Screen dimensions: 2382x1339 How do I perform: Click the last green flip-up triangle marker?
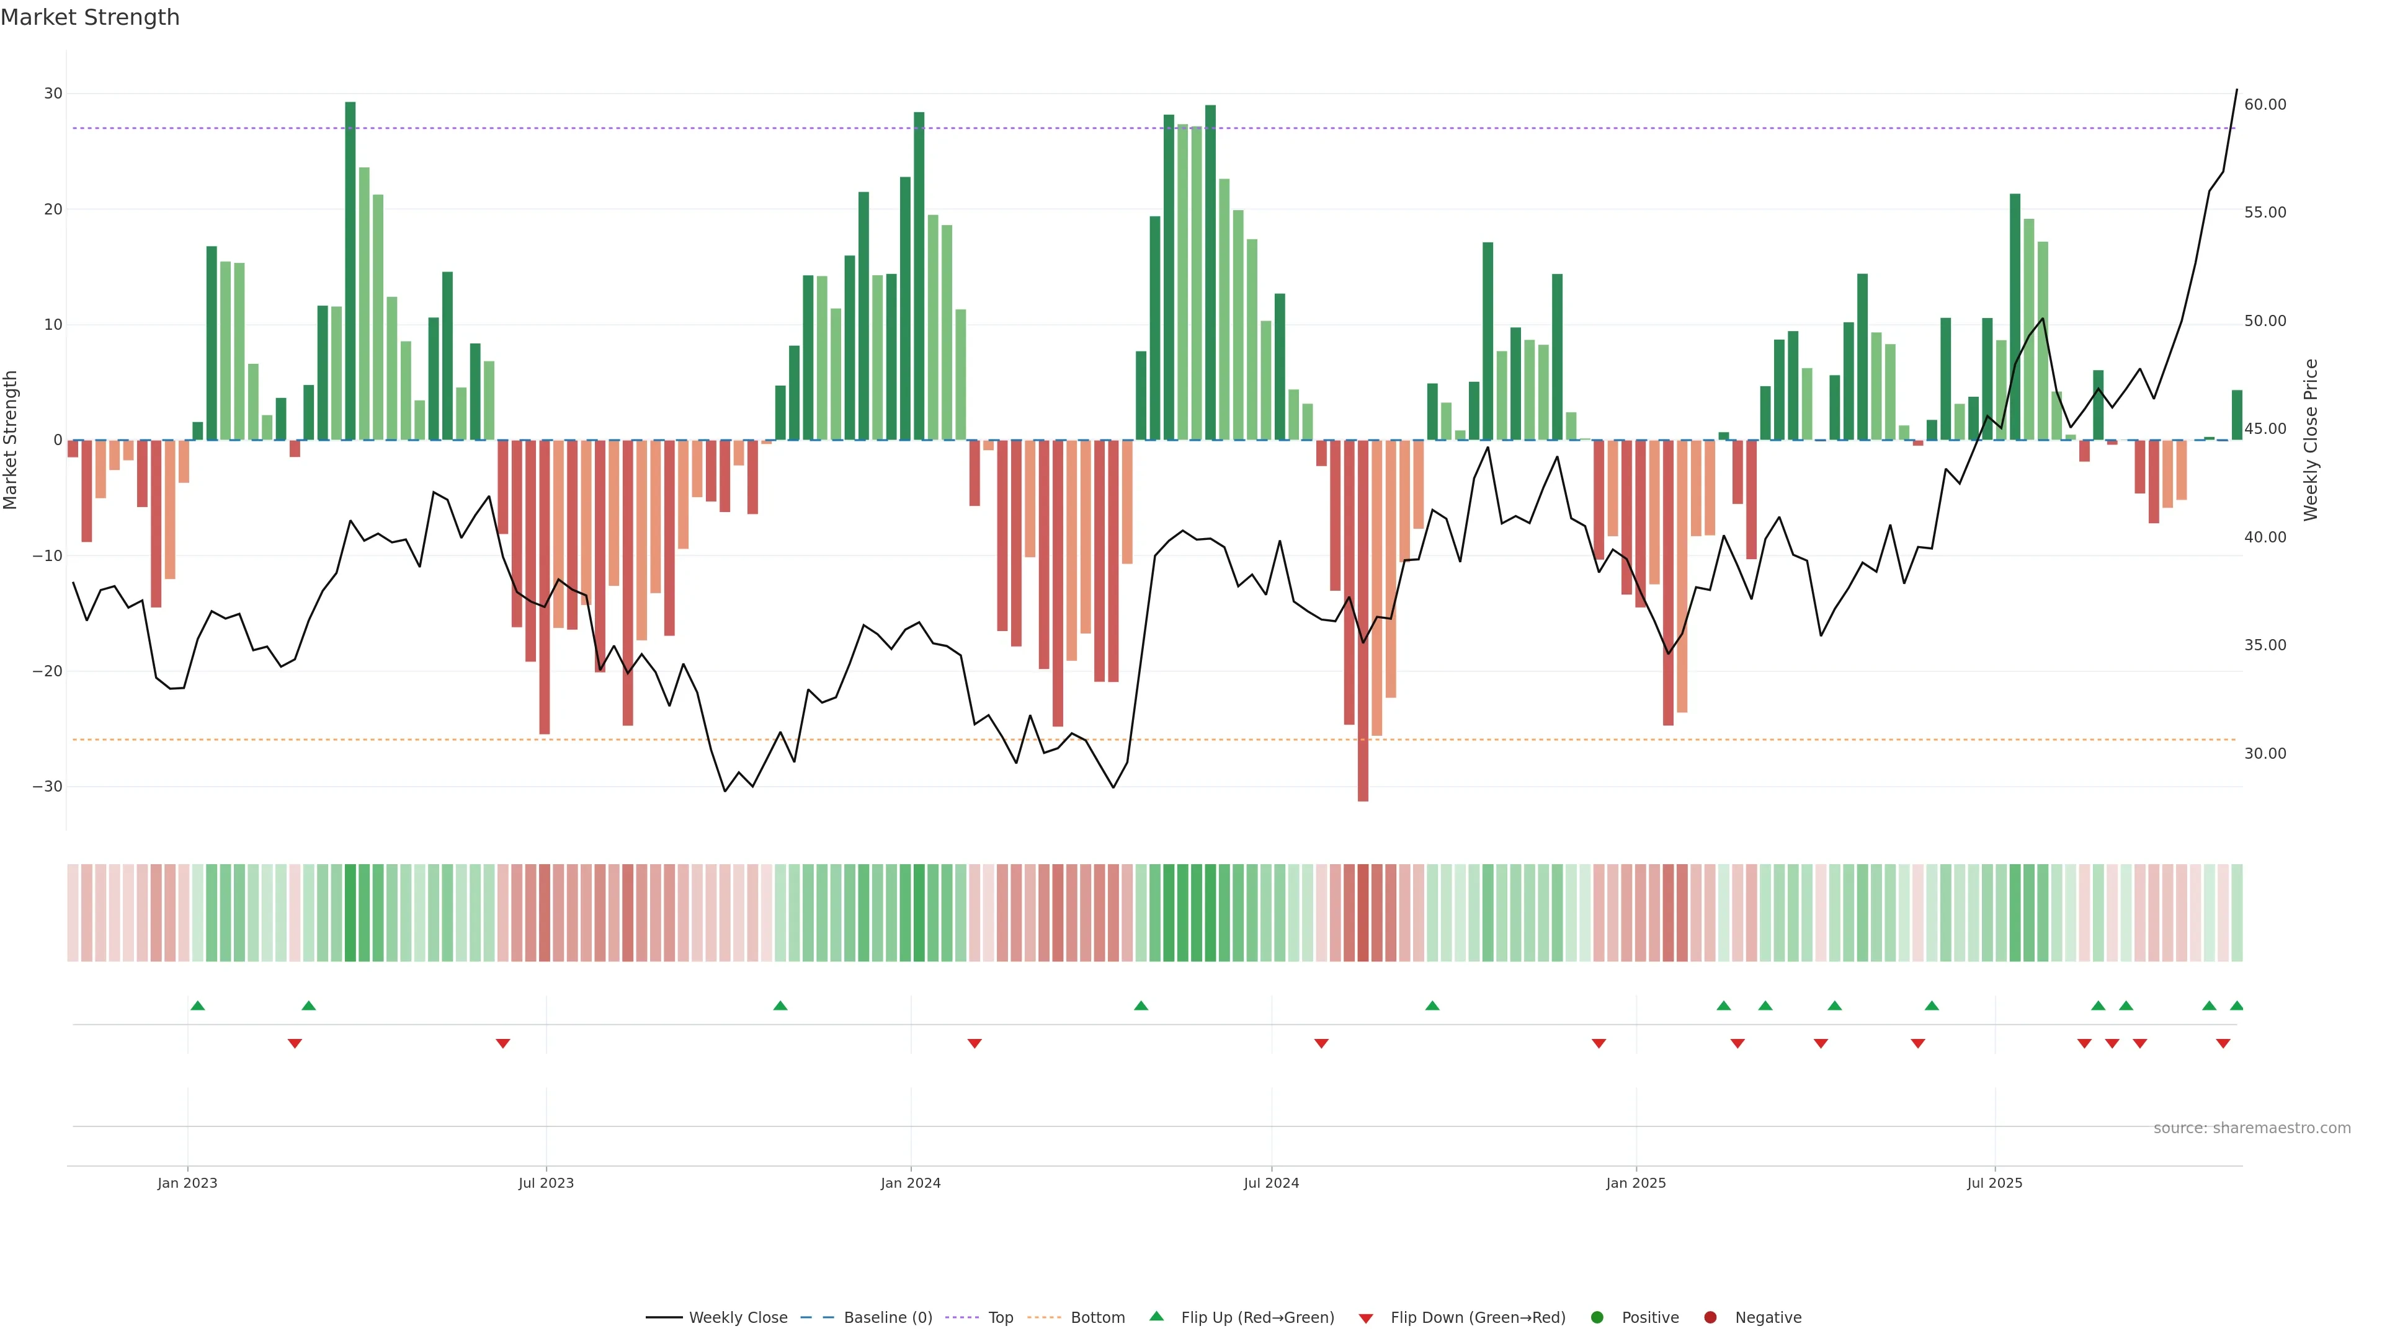pos(2237,1005)
